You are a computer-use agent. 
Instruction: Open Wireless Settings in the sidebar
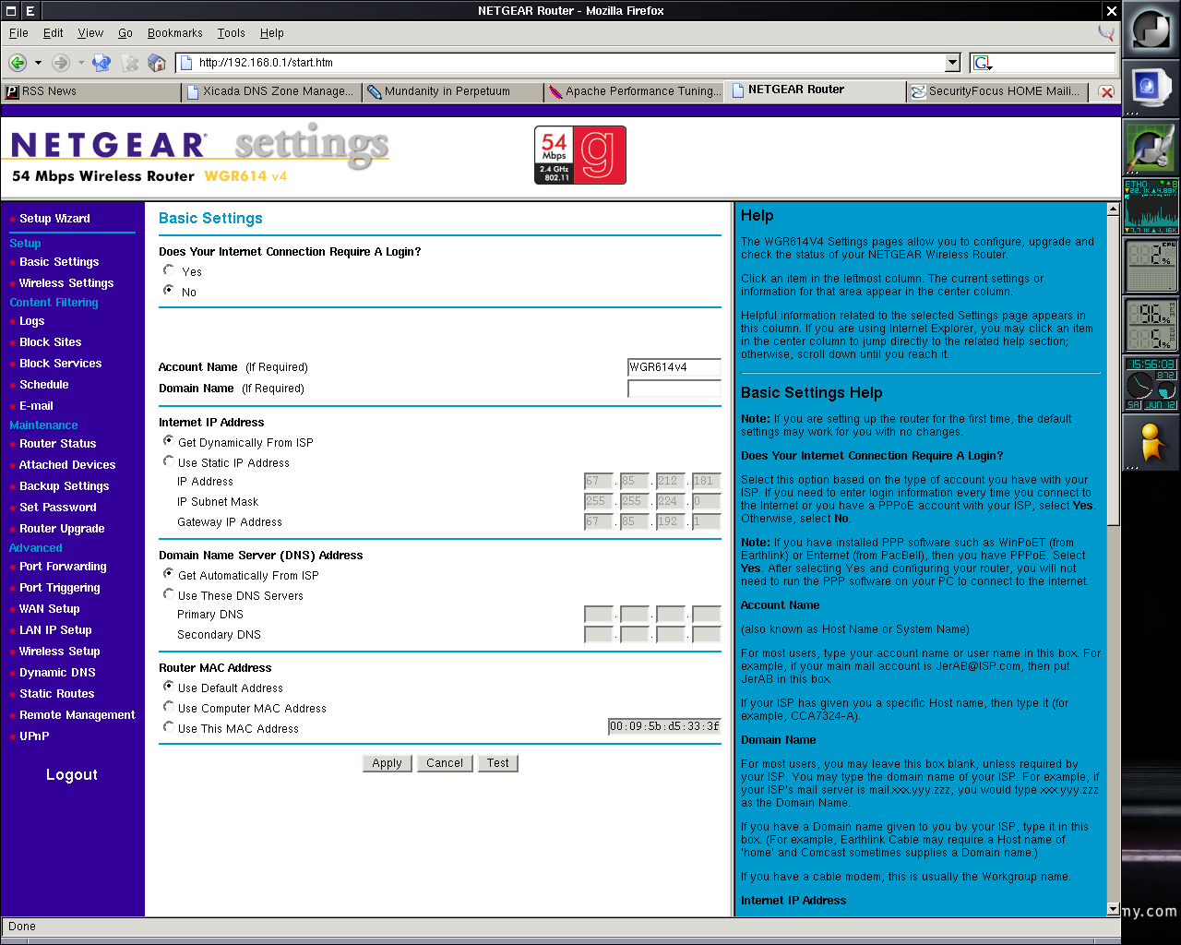pyautogui.click(x=66, y=283)
